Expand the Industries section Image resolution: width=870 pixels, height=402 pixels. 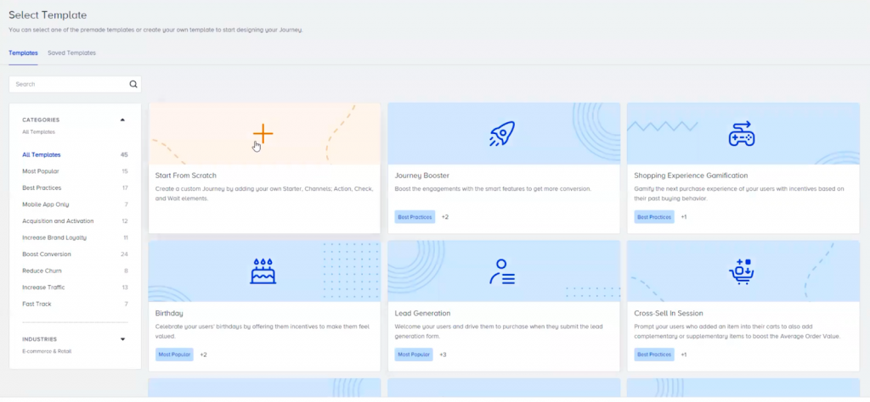click(122, 339)
